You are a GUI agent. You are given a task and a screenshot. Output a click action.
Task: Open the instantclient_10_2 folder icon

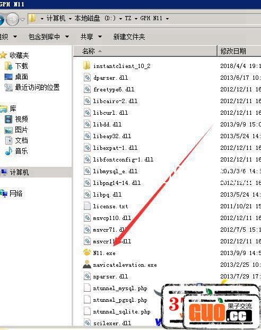pyautogui.click(x=87, y=66)
